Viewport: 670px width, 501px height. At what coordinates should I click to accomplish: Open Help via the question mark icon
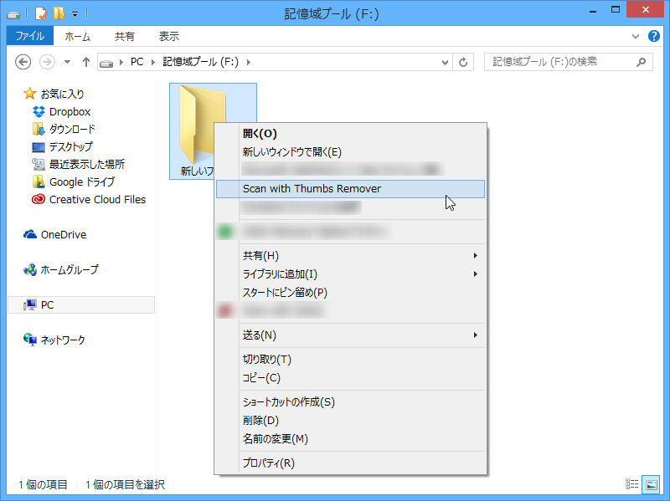(654, 36)
